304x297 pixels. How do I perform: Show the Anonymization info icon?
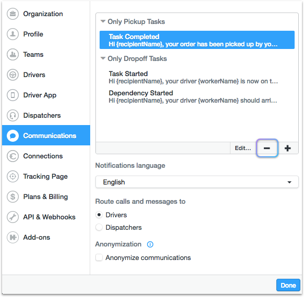tap(150, 244)
